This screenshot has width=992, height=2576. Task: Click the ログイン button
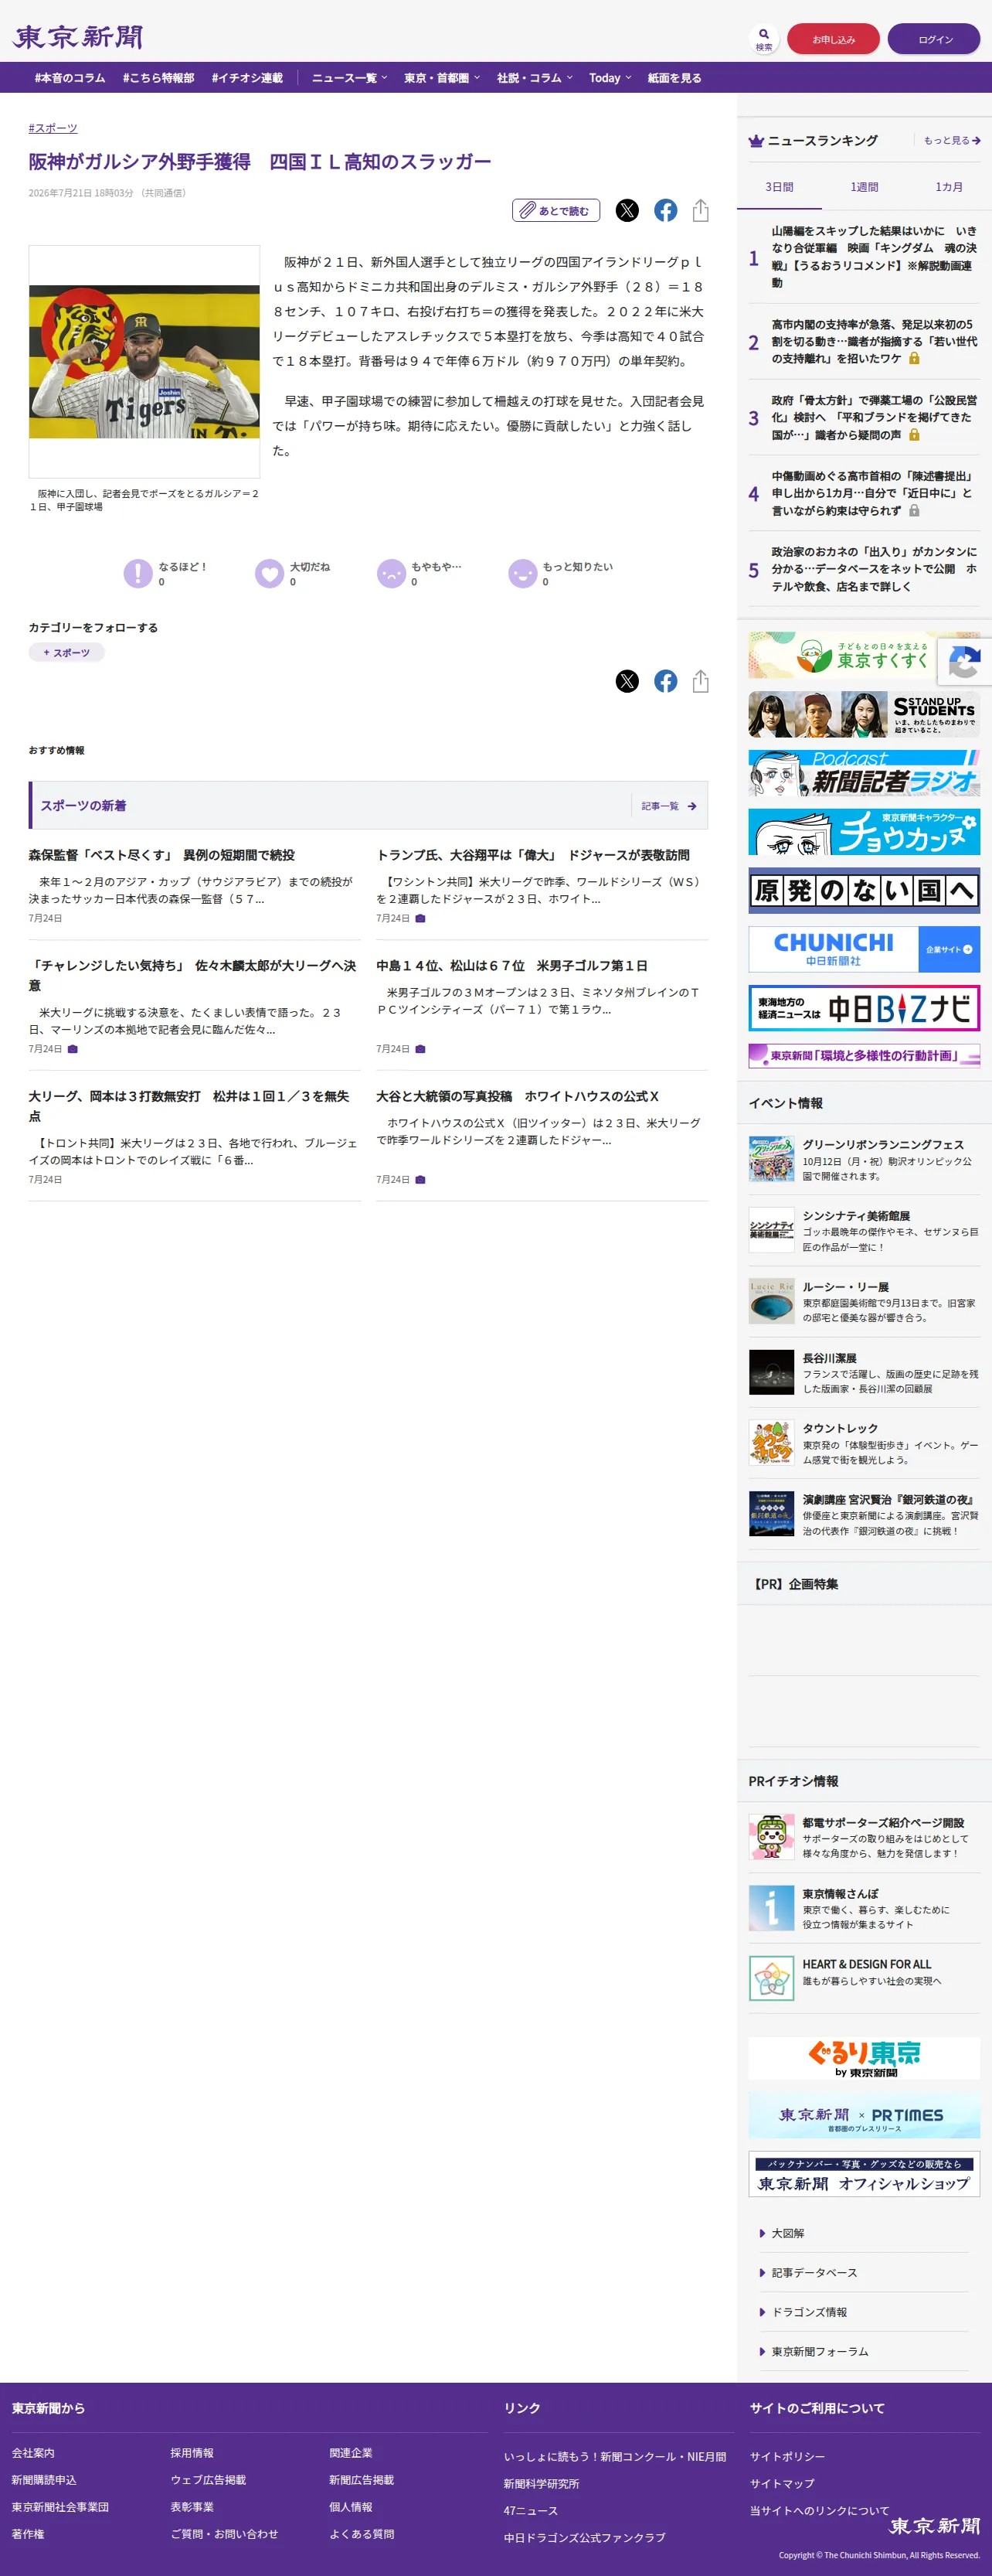(x=934, y=39)
